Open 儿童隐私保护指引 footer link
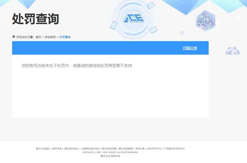Screen dimensions: 247x163 coord(90,148)
